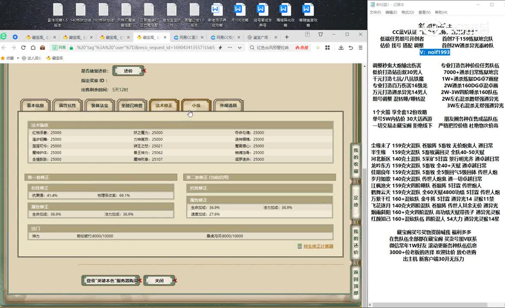Select the 属性抗性 tab

pyautogui.click(x=67, y=106)
